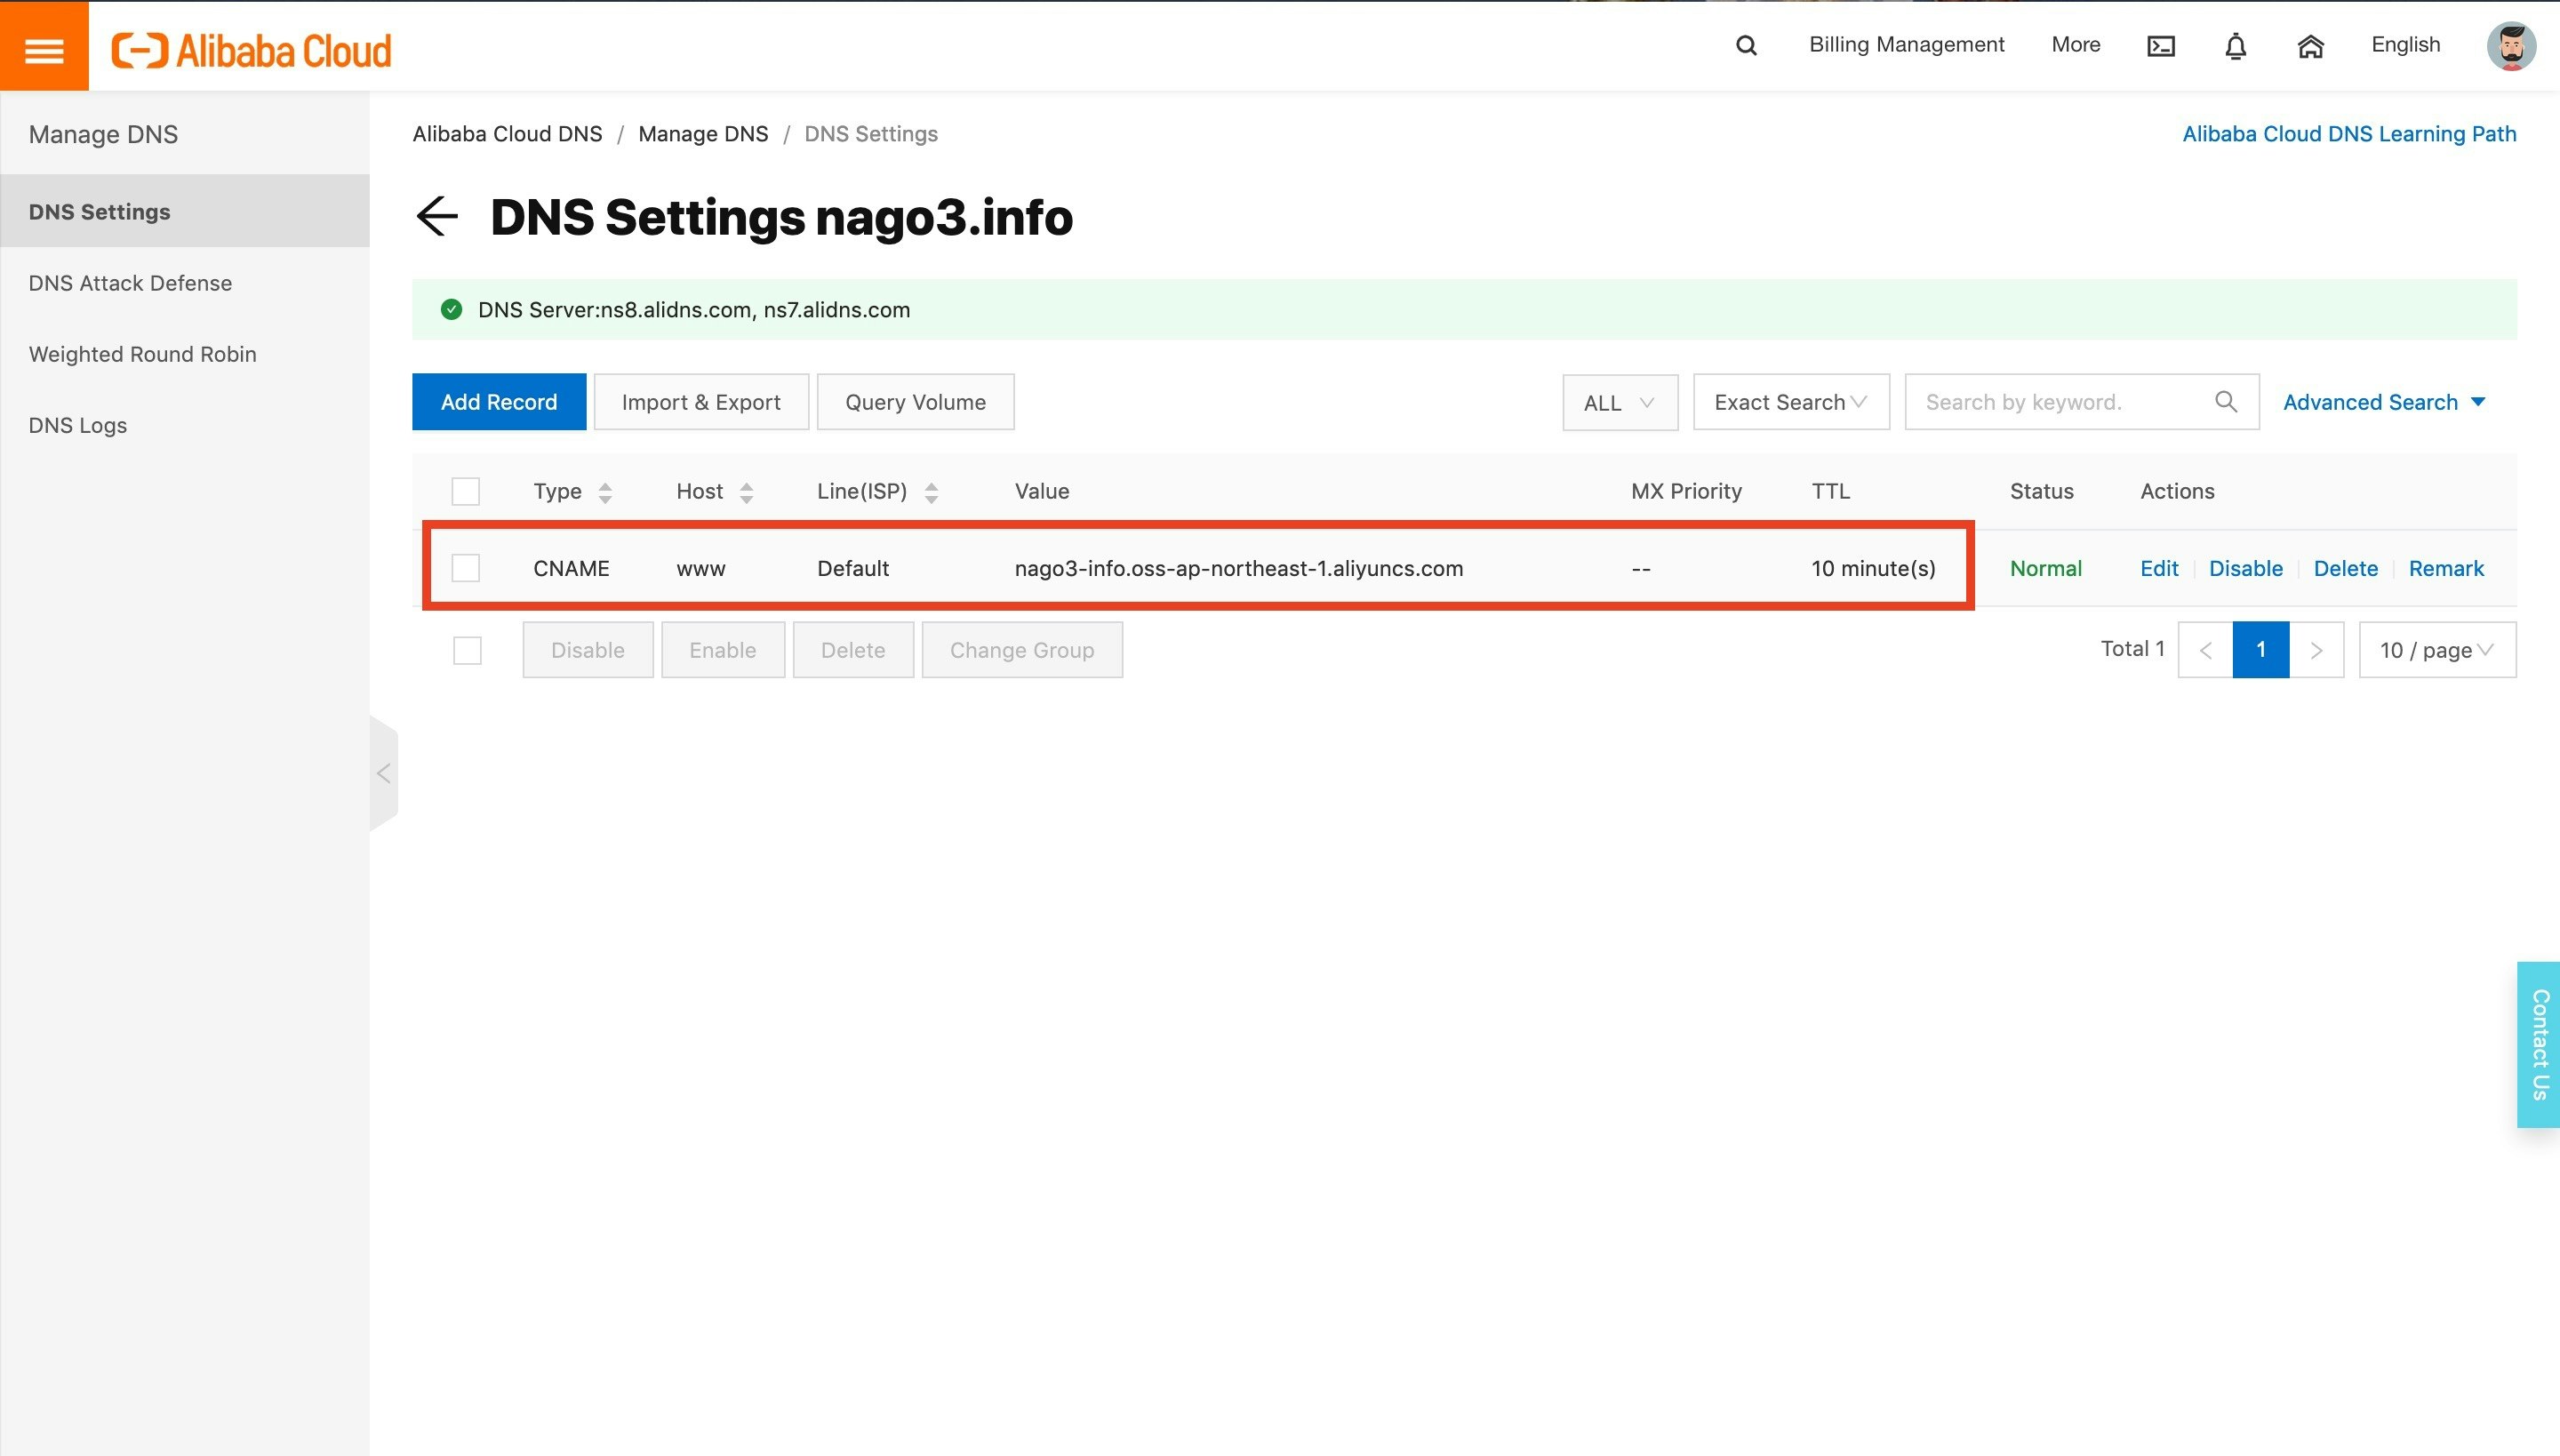Open the user avatar menu

(2511, 46)
